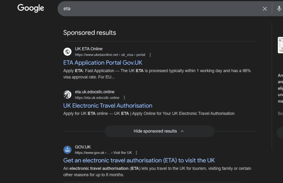Collapse sponsored results using the chevron arrow
283x183 pixels.
182,131
